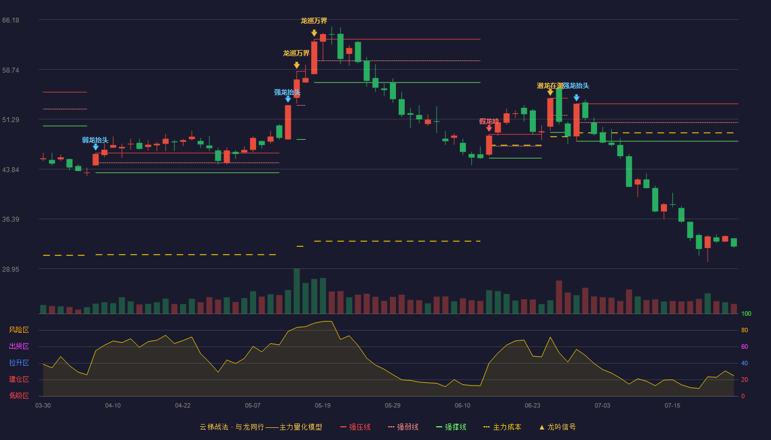Click the tall red candlestick under 强龙抬头 in May
771x440 pixels.
(x=288, y=122)
